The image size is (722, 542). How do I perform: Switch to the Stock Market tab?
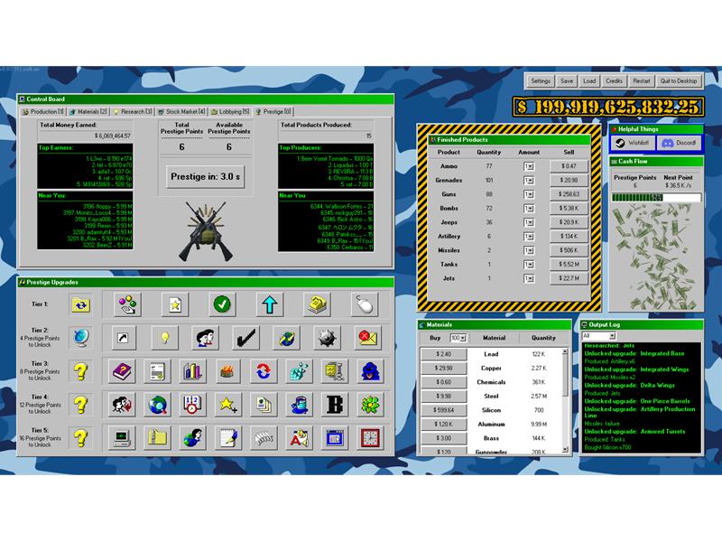[185, 112]
